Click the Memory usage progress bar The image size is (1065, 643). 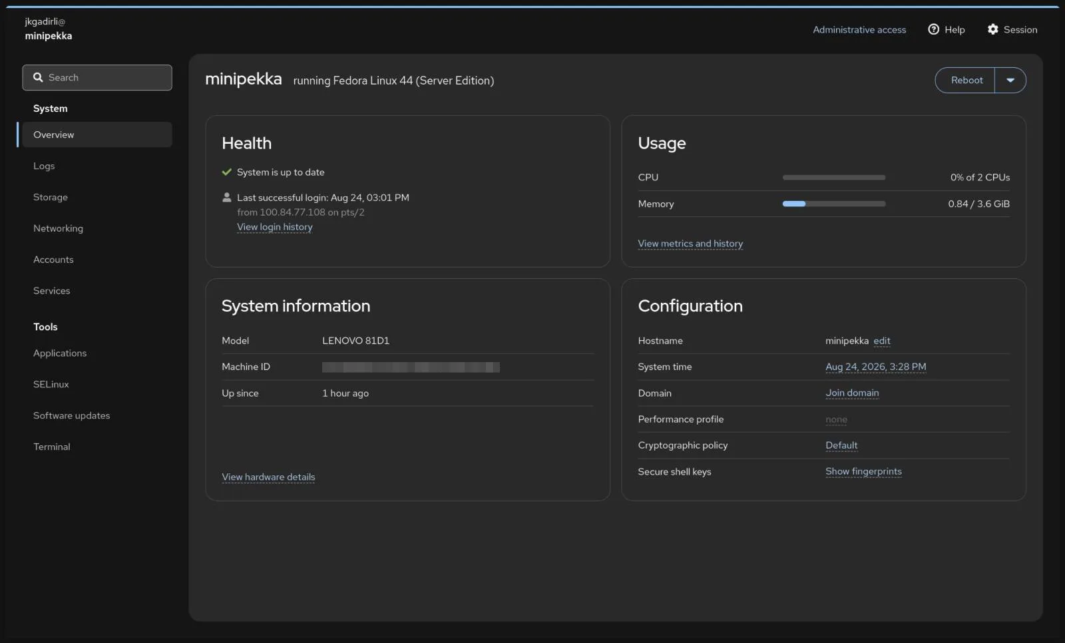coord(834,204)
